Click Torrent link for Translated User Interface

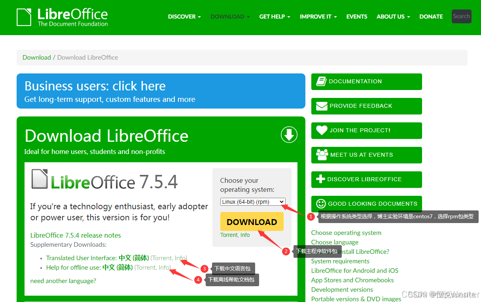point(162,258)
